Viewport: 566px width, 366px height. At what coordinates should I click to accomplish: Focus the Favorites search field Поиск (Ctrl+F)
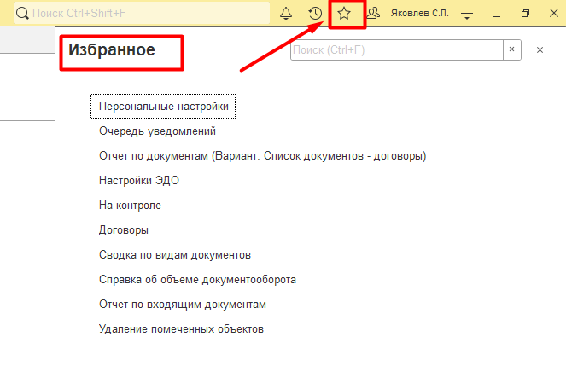coord(397,49)
